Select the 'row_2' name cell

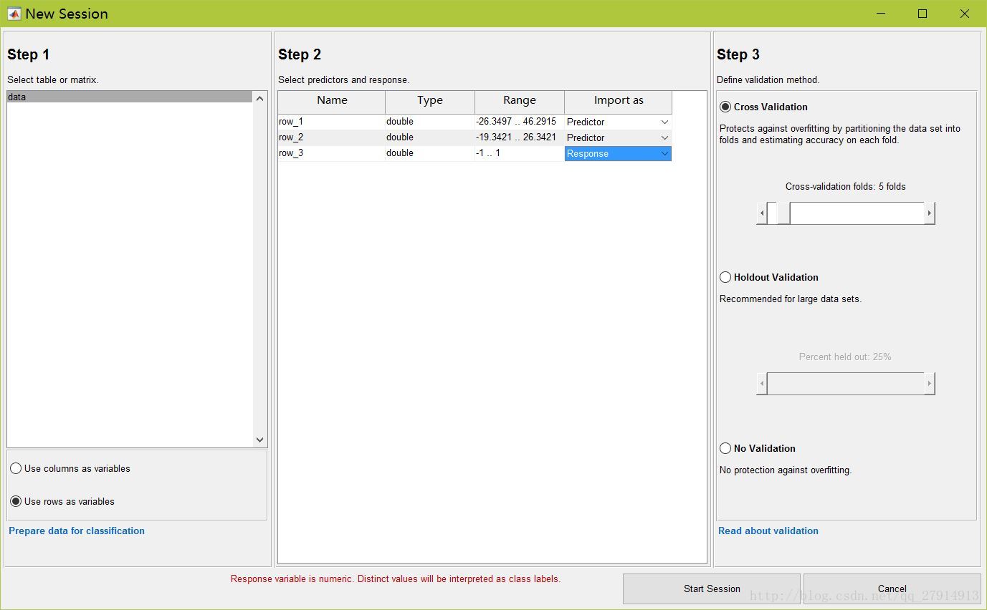pyautogui.click(x=331, y=137)
